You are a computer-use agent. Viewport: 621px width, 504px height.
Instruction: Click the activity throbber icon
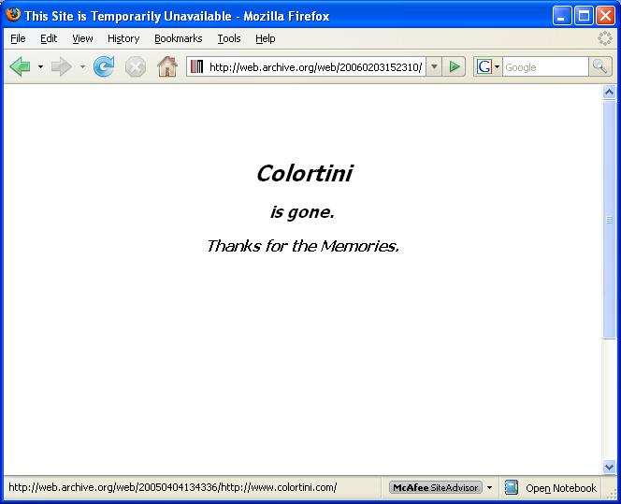point(605,38)
